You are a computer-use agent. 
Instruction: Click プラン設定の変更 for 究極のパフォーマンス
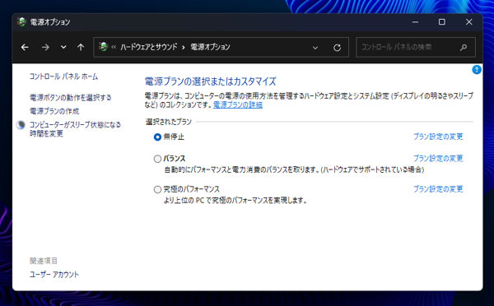[x=438, y=189]
